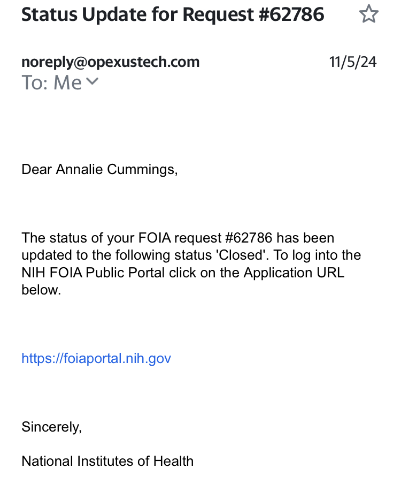Open the foiaportal.nih.gov link
This screenshot has width=401, height=491.
click(x=96, y=358)
